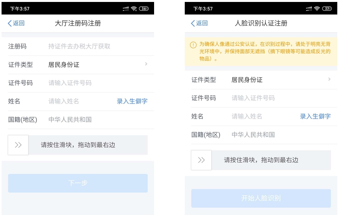
Task: Click 录入生僻字 link on the left form
Action: [132, 101]
